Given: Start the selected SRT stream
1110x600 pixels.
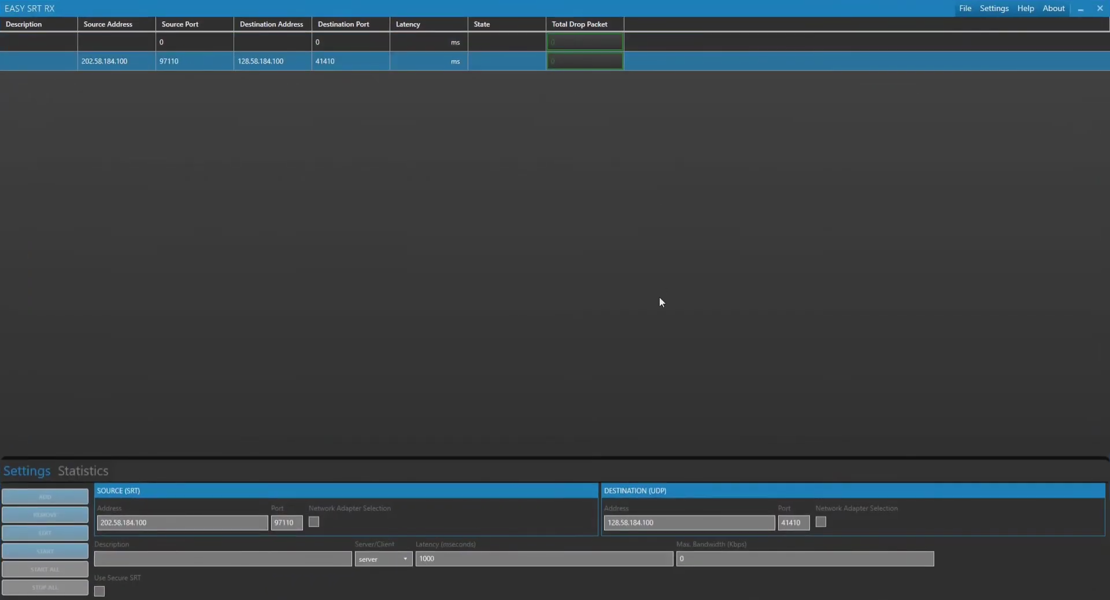Looking at the screenshot, I should pos(45,551).
